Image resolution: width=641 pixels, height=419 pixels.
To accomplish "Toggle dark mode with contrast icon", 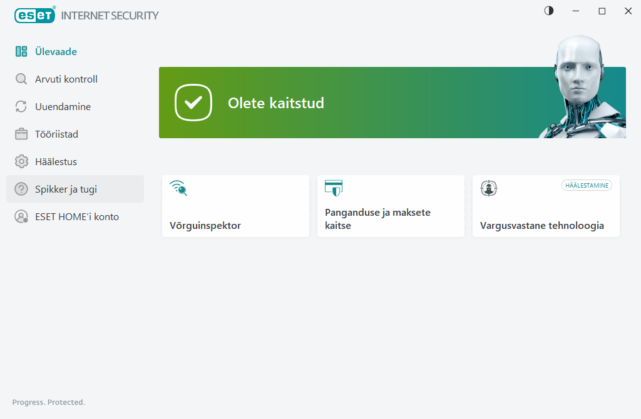I will click(548, 11).
